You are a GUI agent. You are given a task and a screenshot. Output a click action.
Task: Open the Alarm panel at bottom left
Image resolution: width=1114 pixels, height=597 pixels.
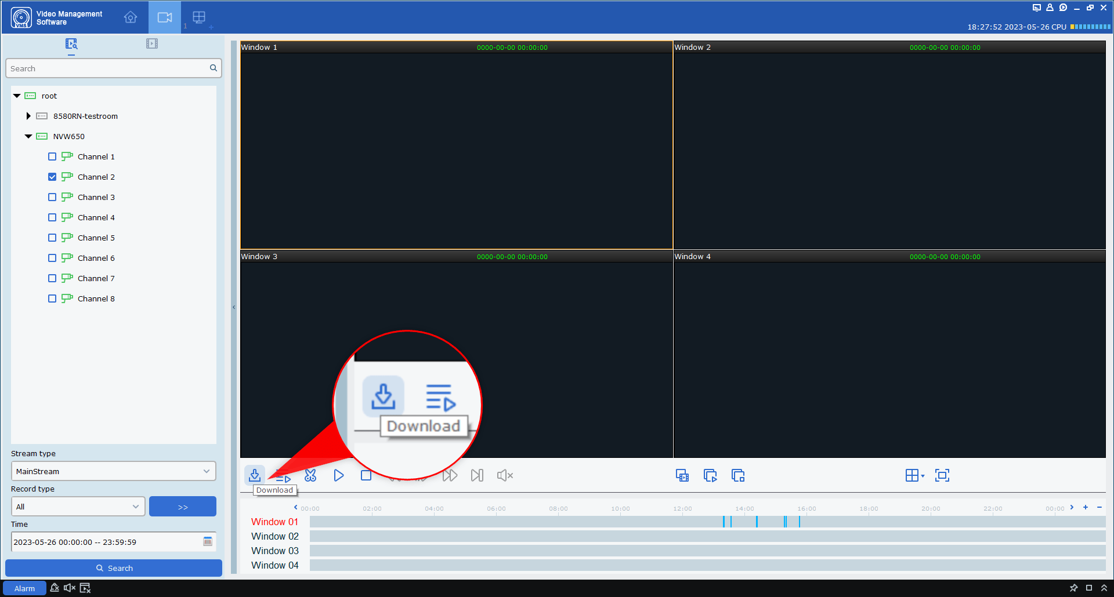pos(24,588)
